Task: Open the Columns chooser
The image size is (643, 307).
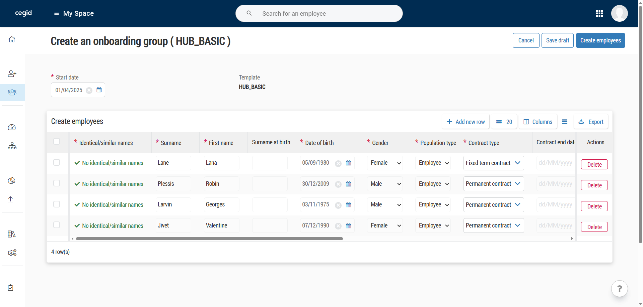Action: pyautogui.click(x=538, y=122)
